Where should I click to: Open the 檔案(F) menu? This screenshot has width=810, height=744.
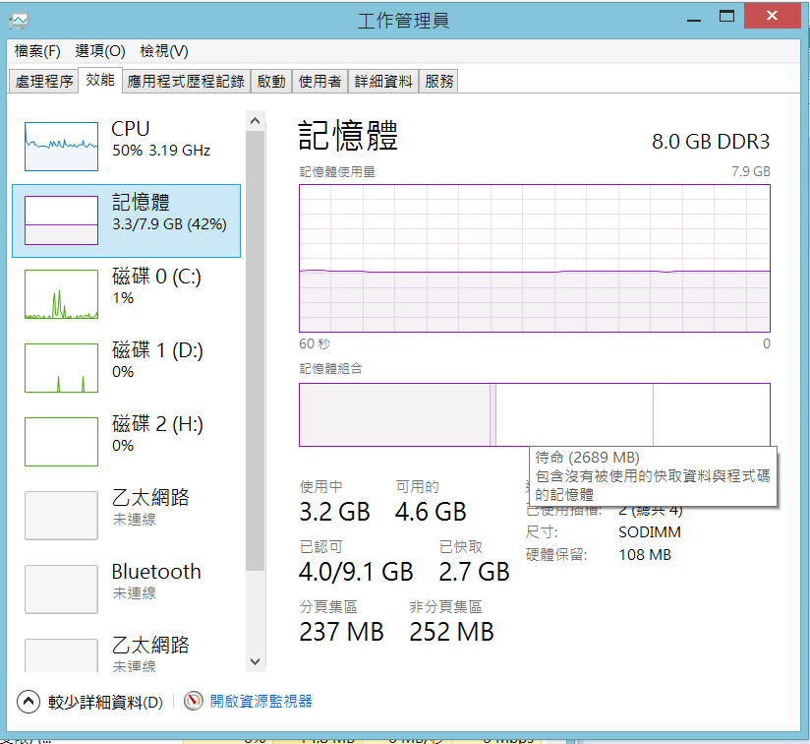[37, 51]
